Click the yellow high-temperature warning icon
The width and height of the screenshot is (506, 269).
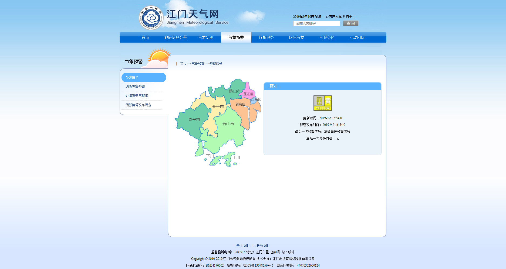coord(322,103)
